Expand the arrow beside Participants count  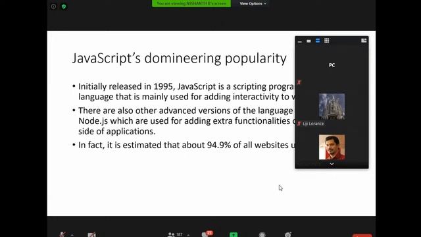tap(188, 235)
